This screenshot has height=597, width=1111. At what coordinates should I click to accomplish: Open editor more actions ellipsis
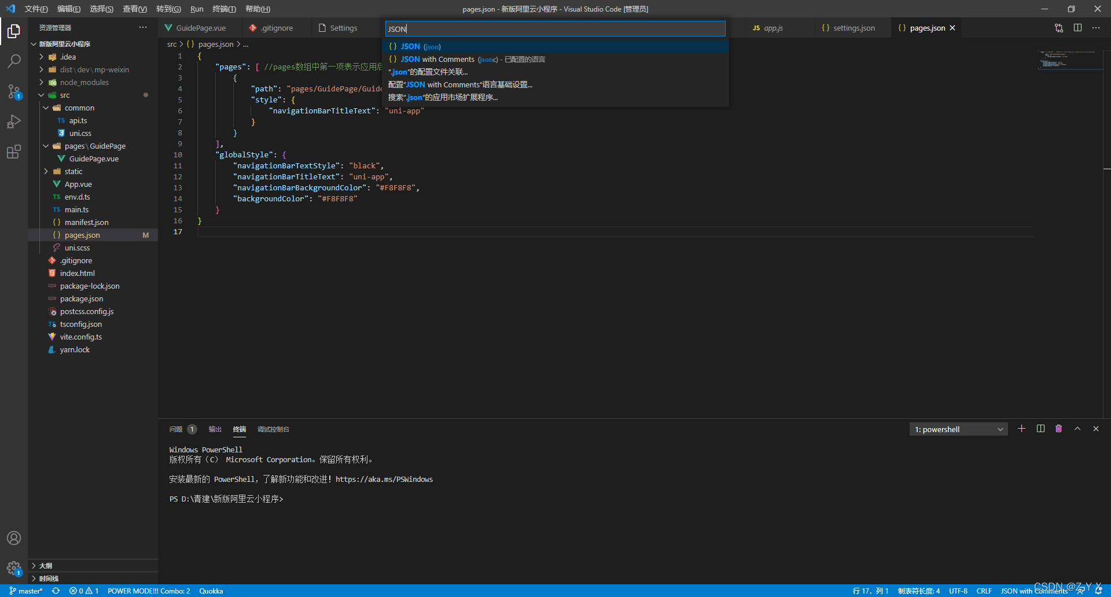(1096, 28)
